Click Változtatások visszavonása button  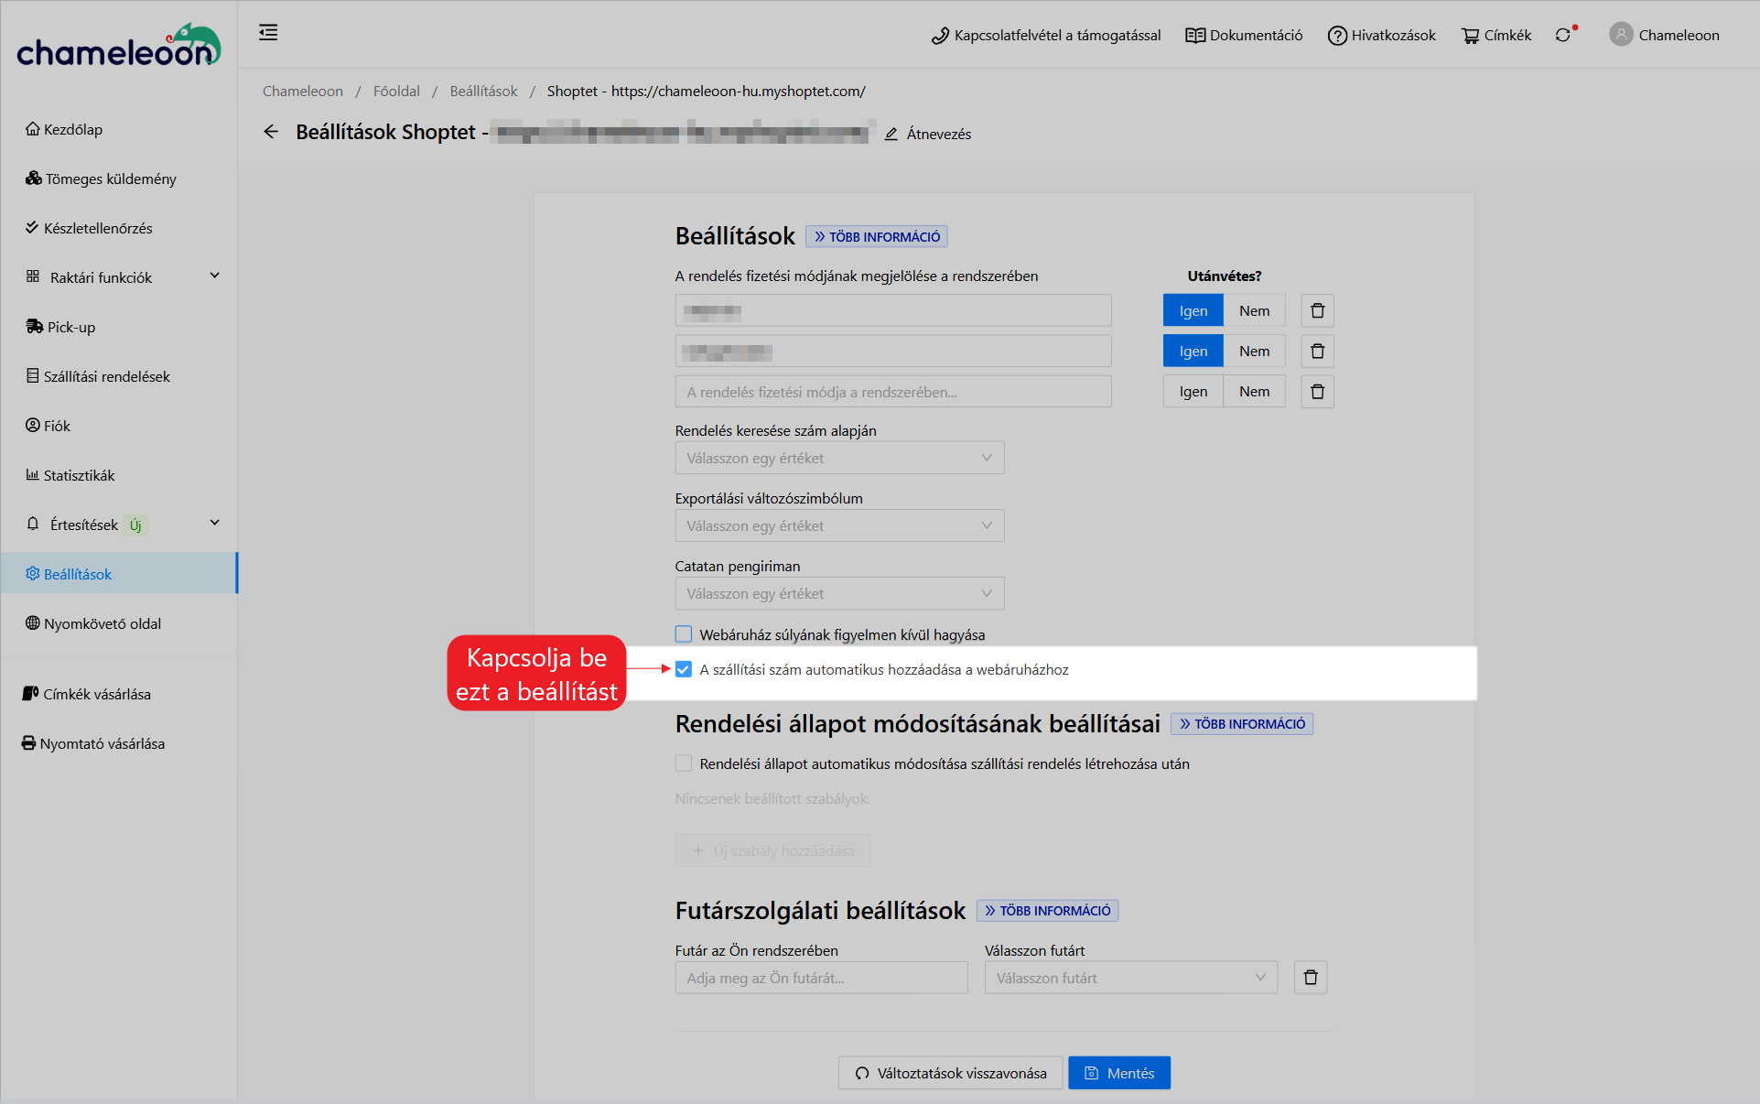click(x=951, y=1073)
